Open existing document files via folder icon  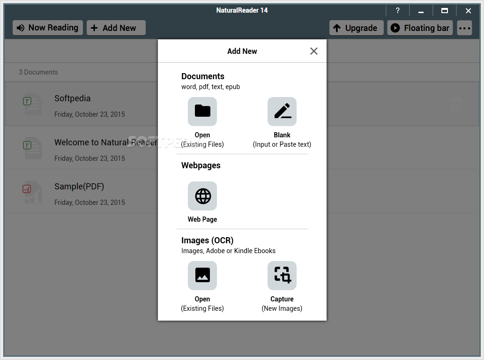202,112
